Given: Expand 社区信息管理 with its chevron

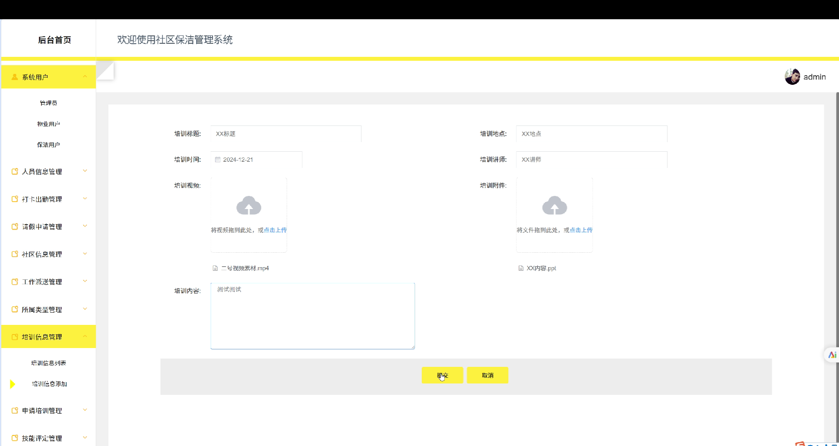Looking at the screenshot, I should [85, 254].
